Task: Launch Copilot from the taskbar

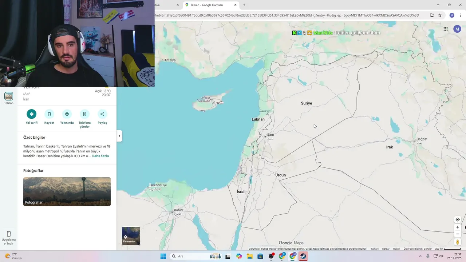Action: tap(239, 256)
